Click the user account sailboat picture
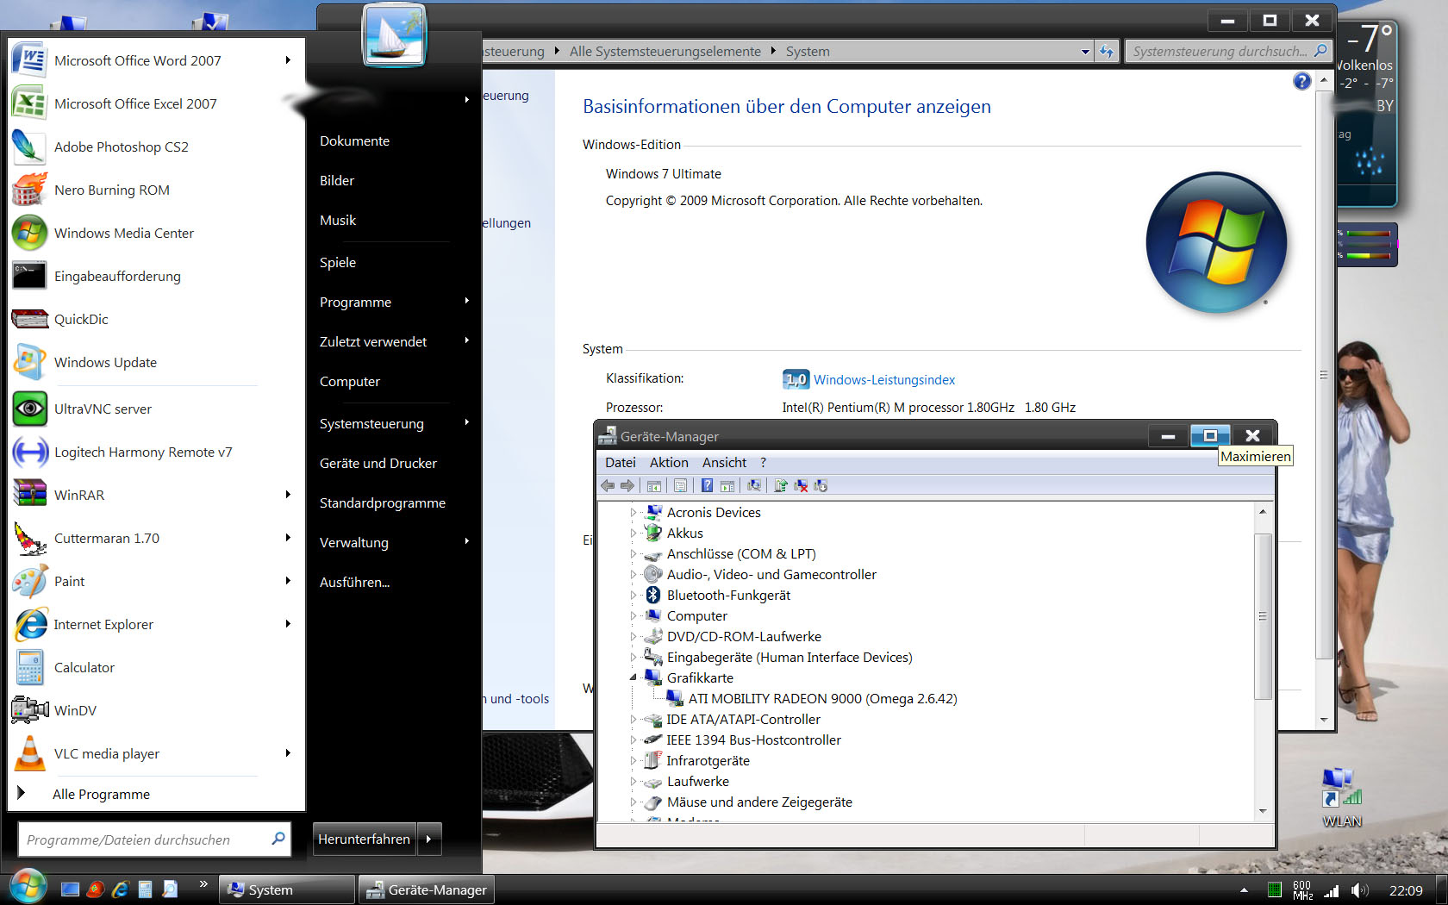1448x905 pixels. click(x=394, y=35)
